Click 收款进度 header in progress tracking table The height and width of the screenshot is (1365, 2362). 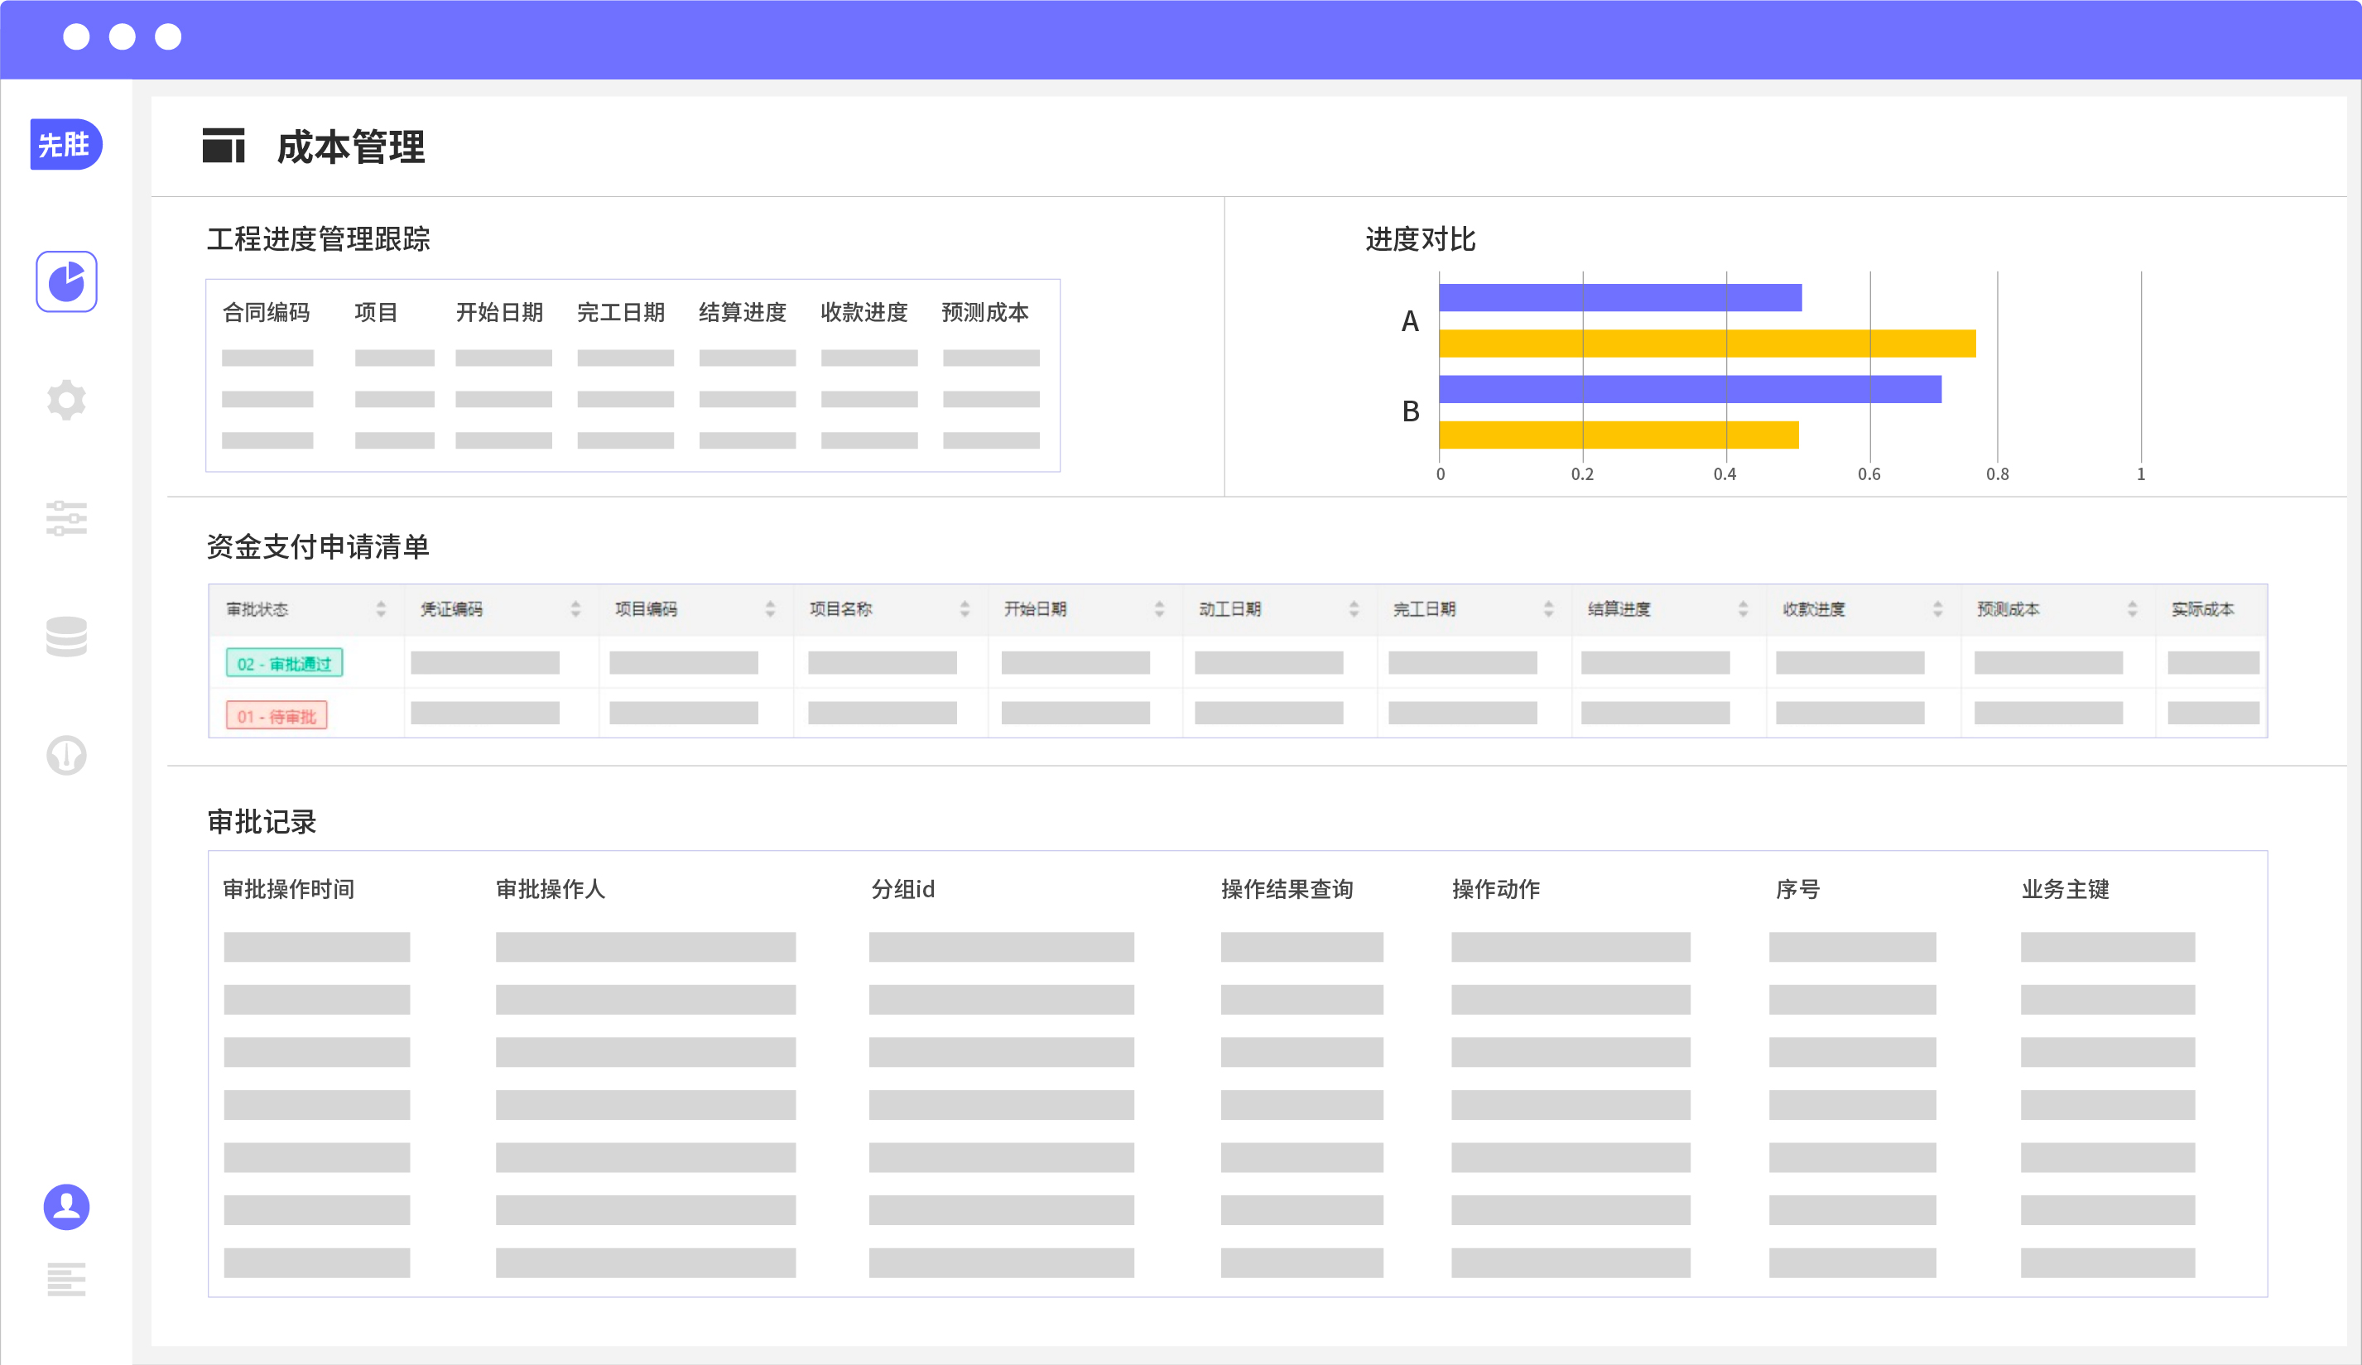[x=864, y=312]
